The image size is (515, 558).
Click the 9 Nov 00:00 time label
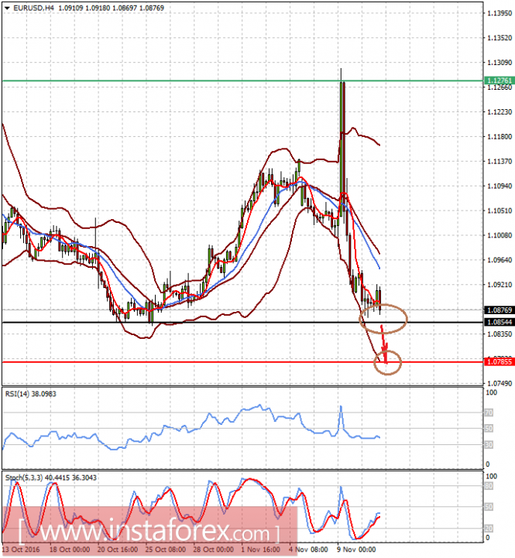pyautogui.click(x=356, y=549)
